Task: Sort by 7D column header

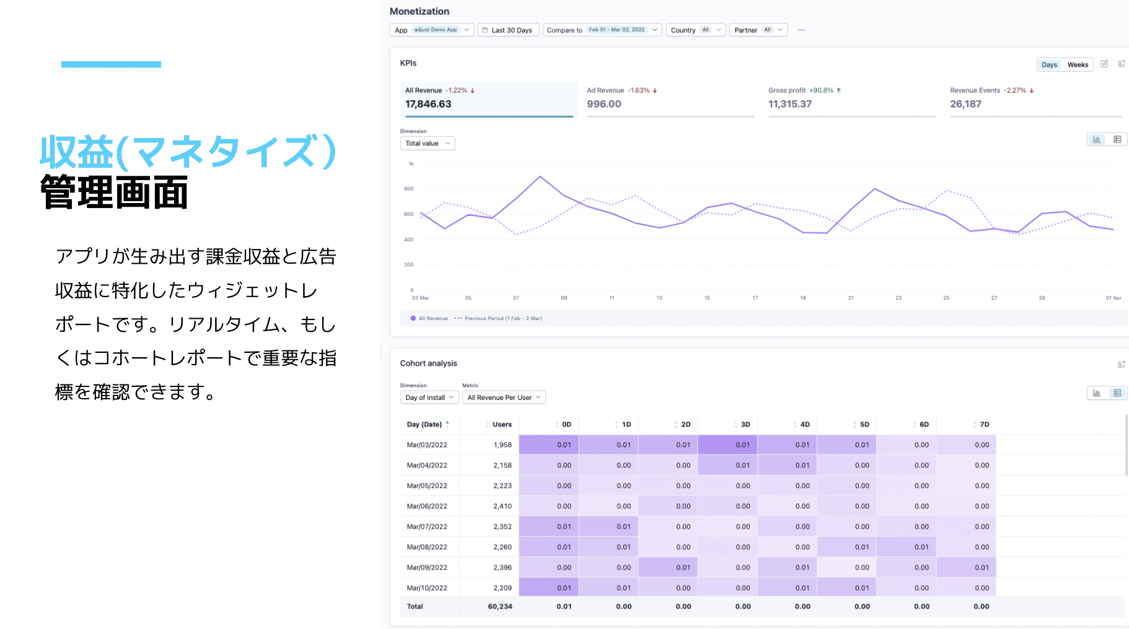Action: coord(981,424)
